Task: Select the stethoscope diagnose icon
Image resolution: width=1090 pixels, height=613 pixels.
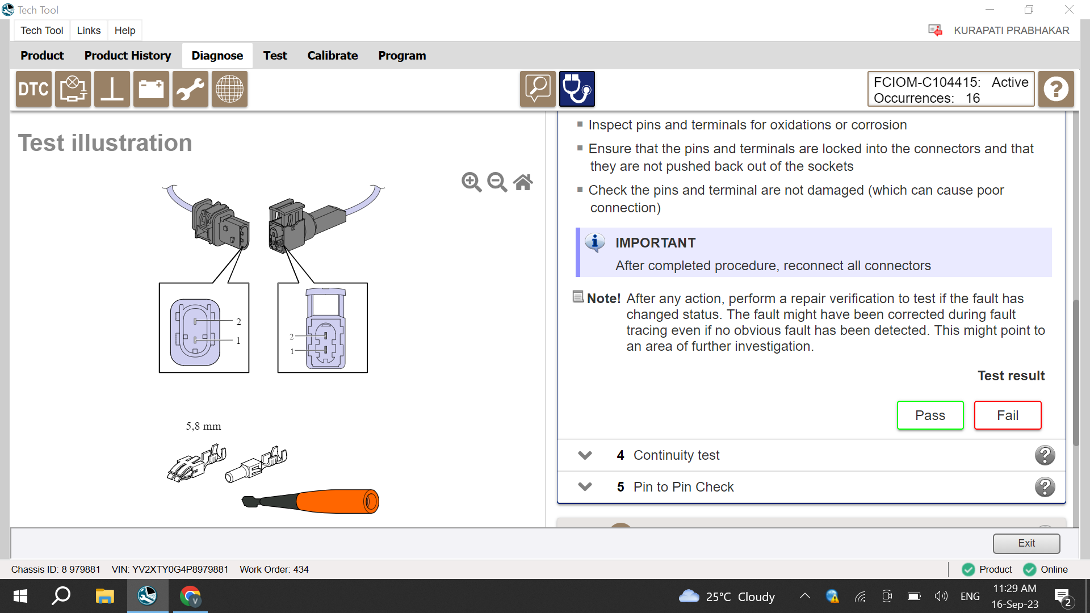Action: point(577,89)
